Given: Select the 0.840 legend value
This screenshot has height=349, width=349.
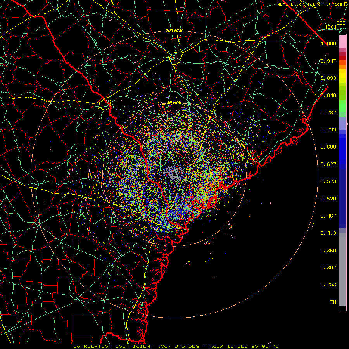Looking at the screenshot, I should tap(328, 95).
